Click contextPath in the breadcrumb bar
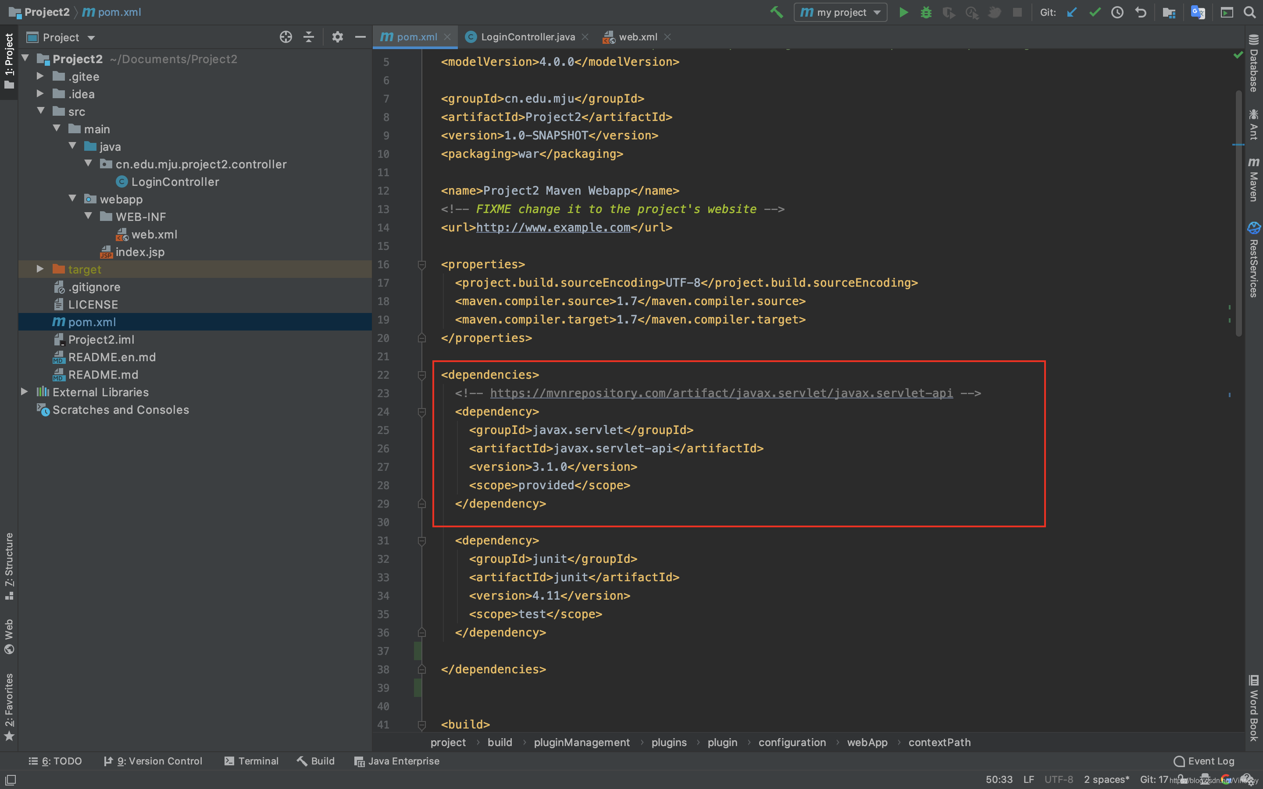The width and height of the screenshot is (1263, 789). 939,743
